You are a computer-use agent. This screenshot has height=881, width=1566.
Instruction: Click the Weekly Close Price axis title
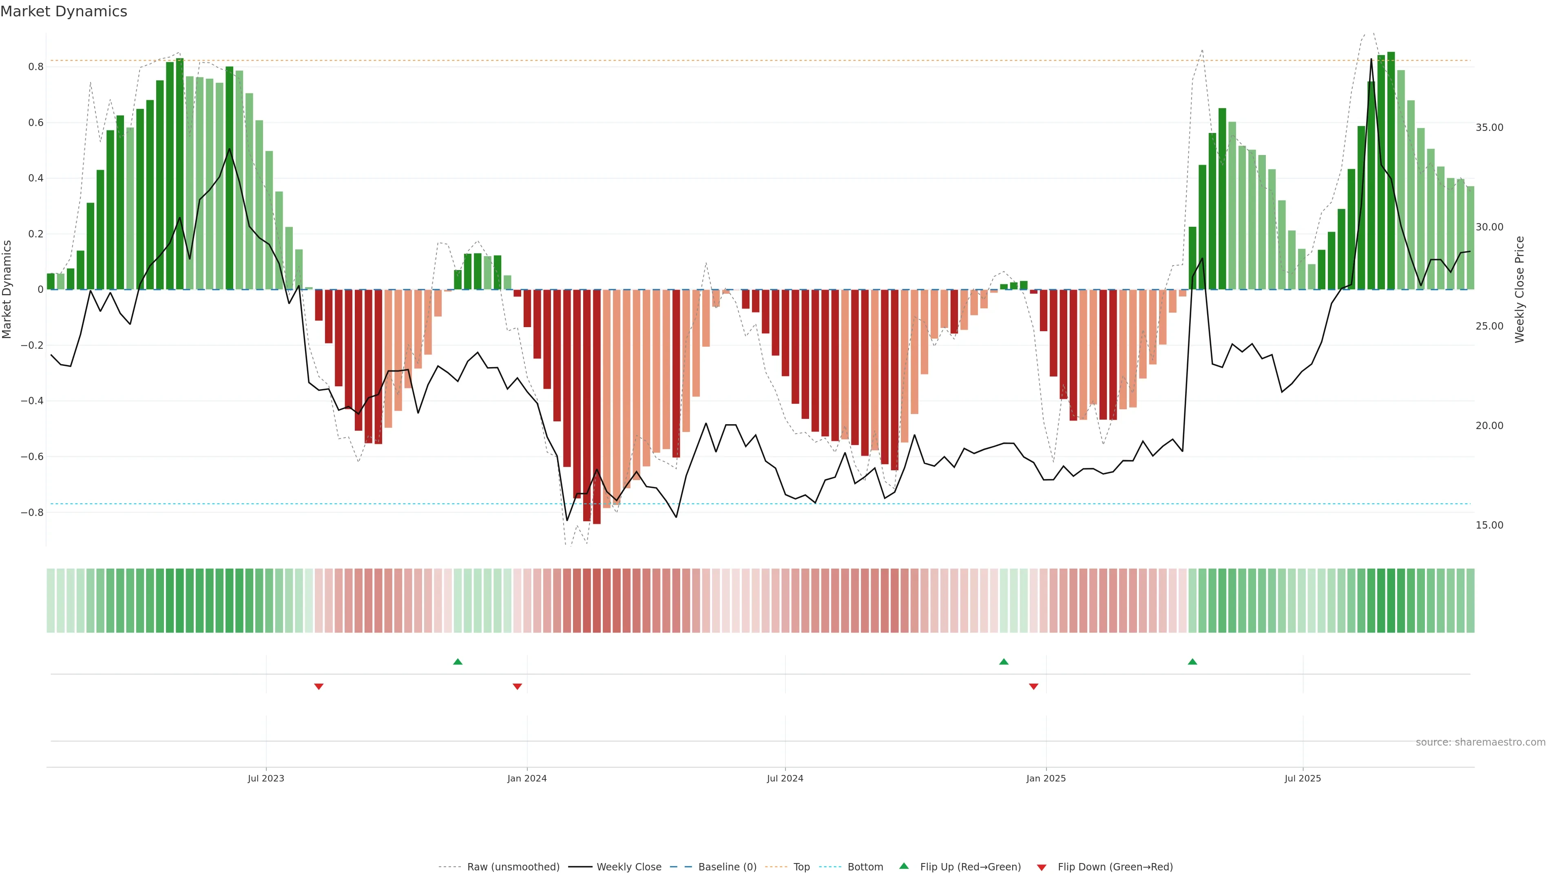(1519, 290)
